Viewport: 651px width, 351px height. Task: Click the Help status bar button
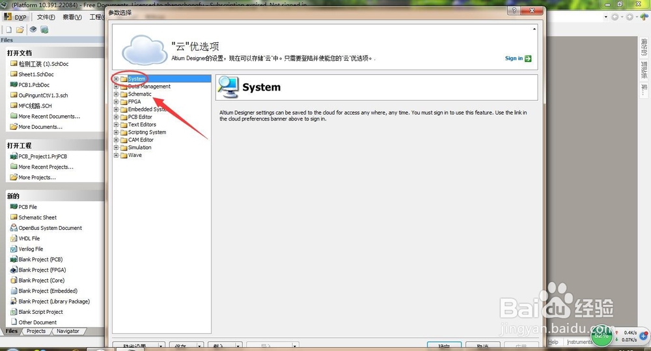(553, 342)
